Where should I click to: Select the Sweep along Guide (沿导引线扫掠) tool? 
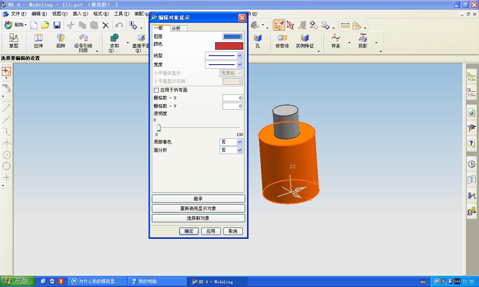tap(83, 43)
